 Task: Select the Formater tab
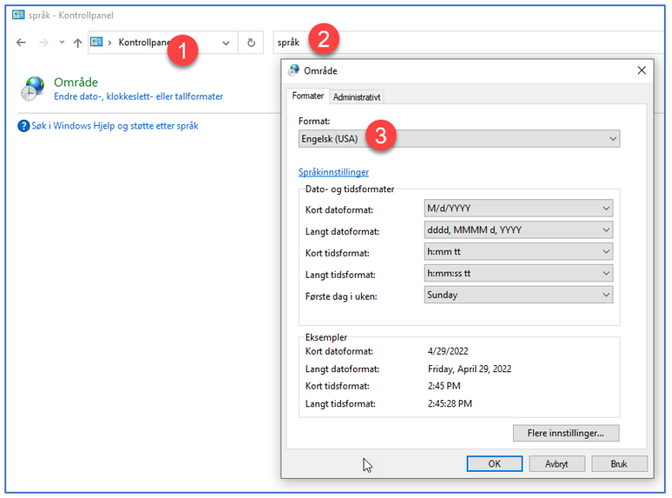click(308, 96)
